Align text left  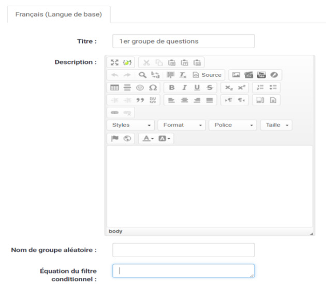171,100
